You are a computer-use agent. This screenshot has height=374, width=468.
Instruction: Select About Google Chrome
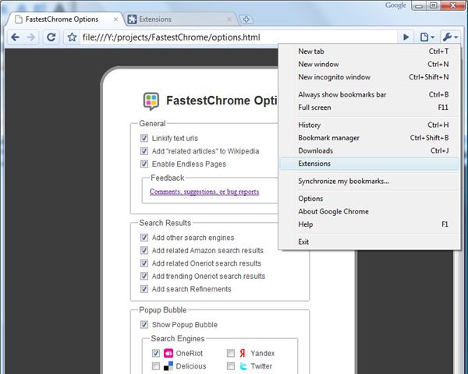(370, 211)
